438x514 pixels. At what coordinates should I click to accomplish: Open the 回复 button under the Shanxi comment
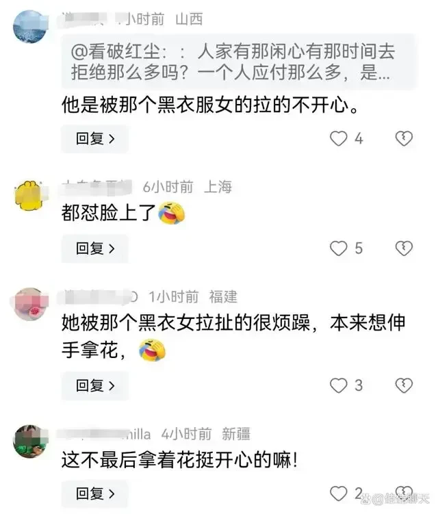[x=94, y=139]
